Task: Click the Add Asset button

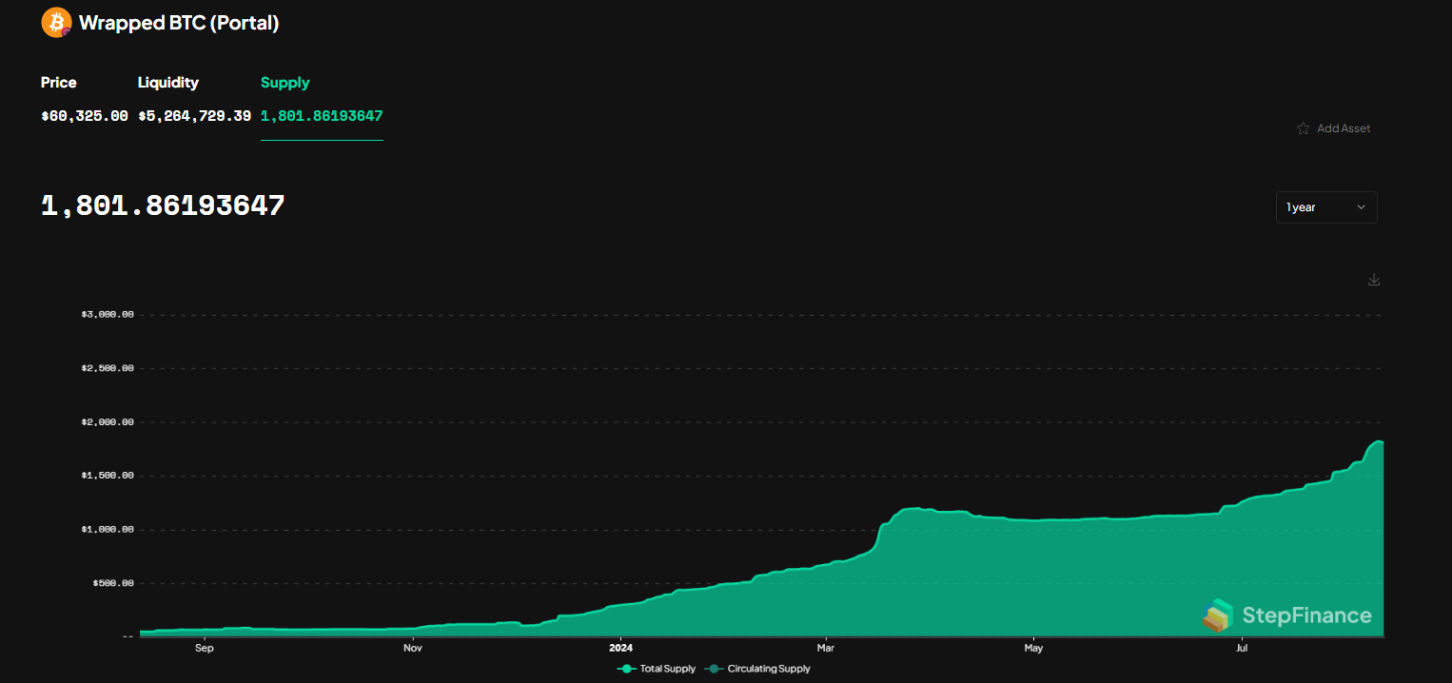Action: pos(1343,128)
